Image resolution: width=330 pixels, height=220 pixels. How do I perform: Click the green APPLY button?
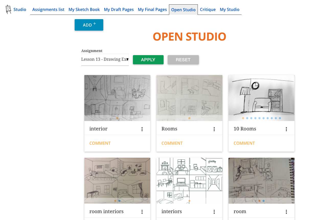pyautogui.click(x=148, y=60)
